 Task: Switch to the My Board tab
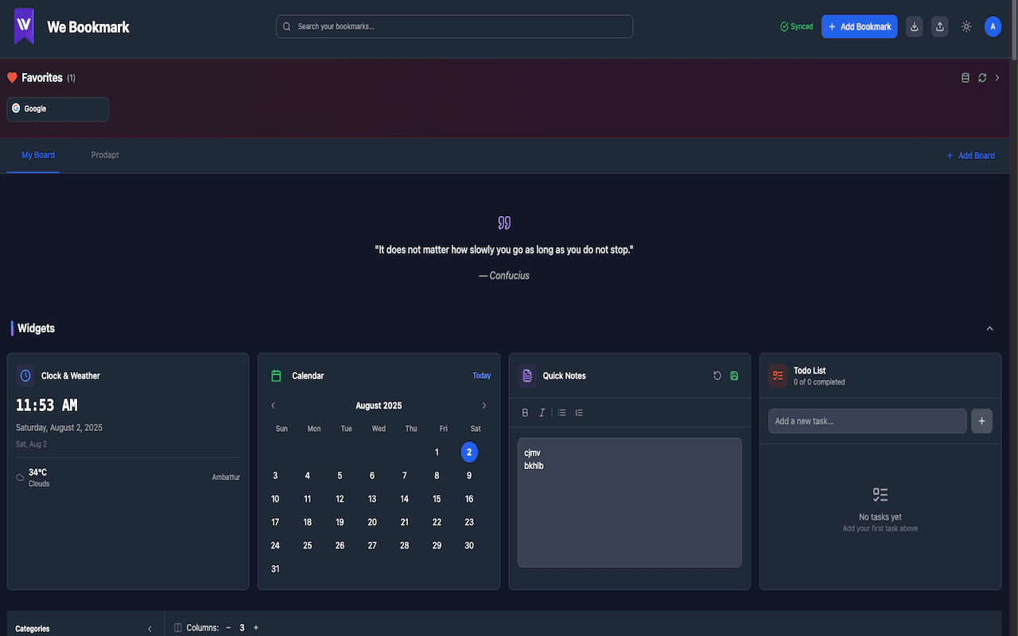(38, 155)
